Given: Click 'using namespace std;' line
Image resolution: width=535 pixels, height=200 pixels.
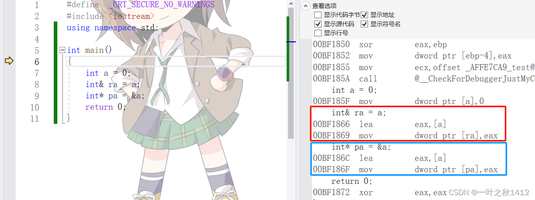Looking at the screenshot, I should 113,28.
